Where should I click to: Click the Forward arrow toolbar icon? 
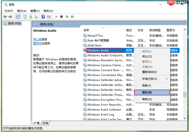[x=10, y=17]
